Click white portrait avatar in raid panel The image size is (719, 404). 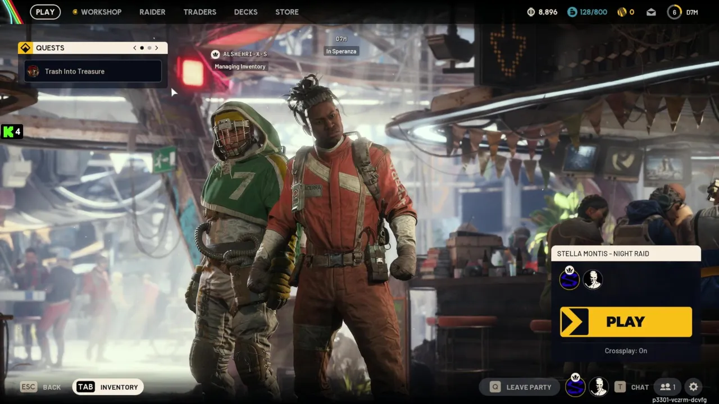click(593, 279)
